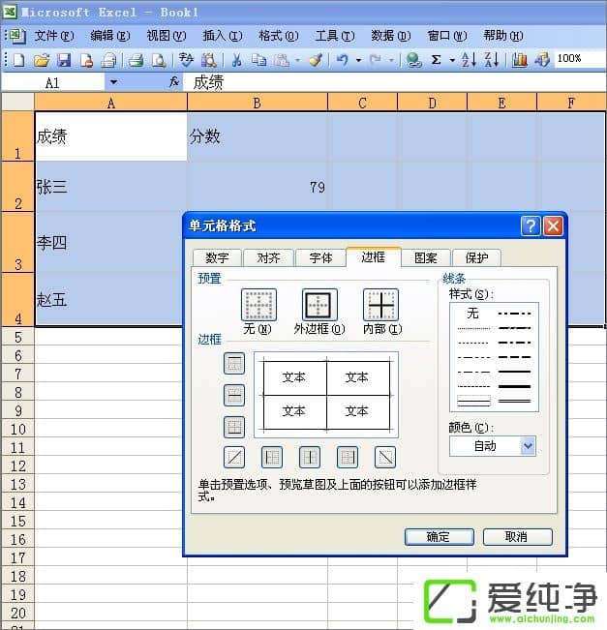
Task: Select row 10 header
Action: pyautogui.click(x=17, y=429)
